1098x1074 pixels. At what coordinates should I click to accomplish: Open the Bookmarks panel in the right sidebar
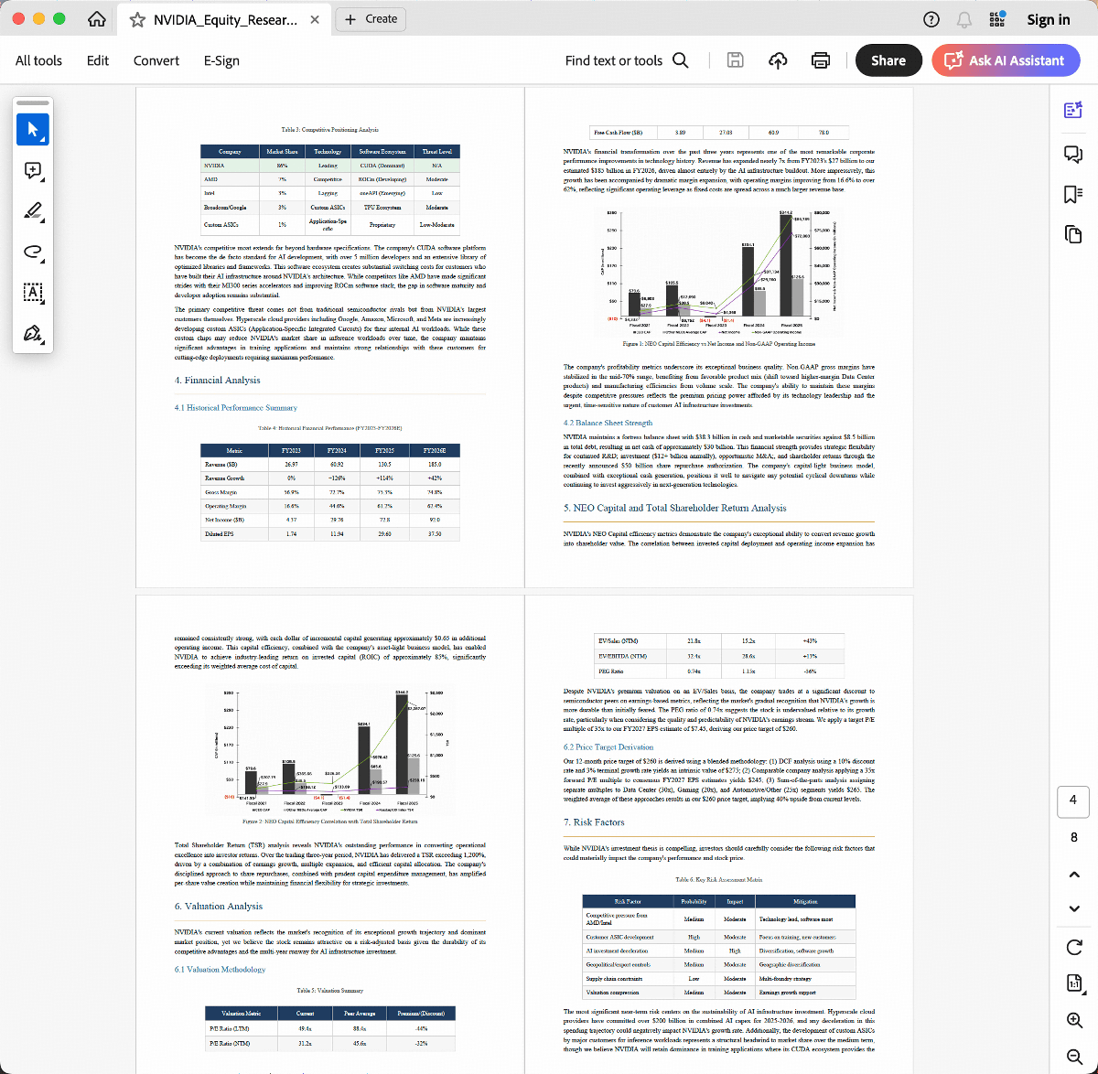coord(1073,194)
